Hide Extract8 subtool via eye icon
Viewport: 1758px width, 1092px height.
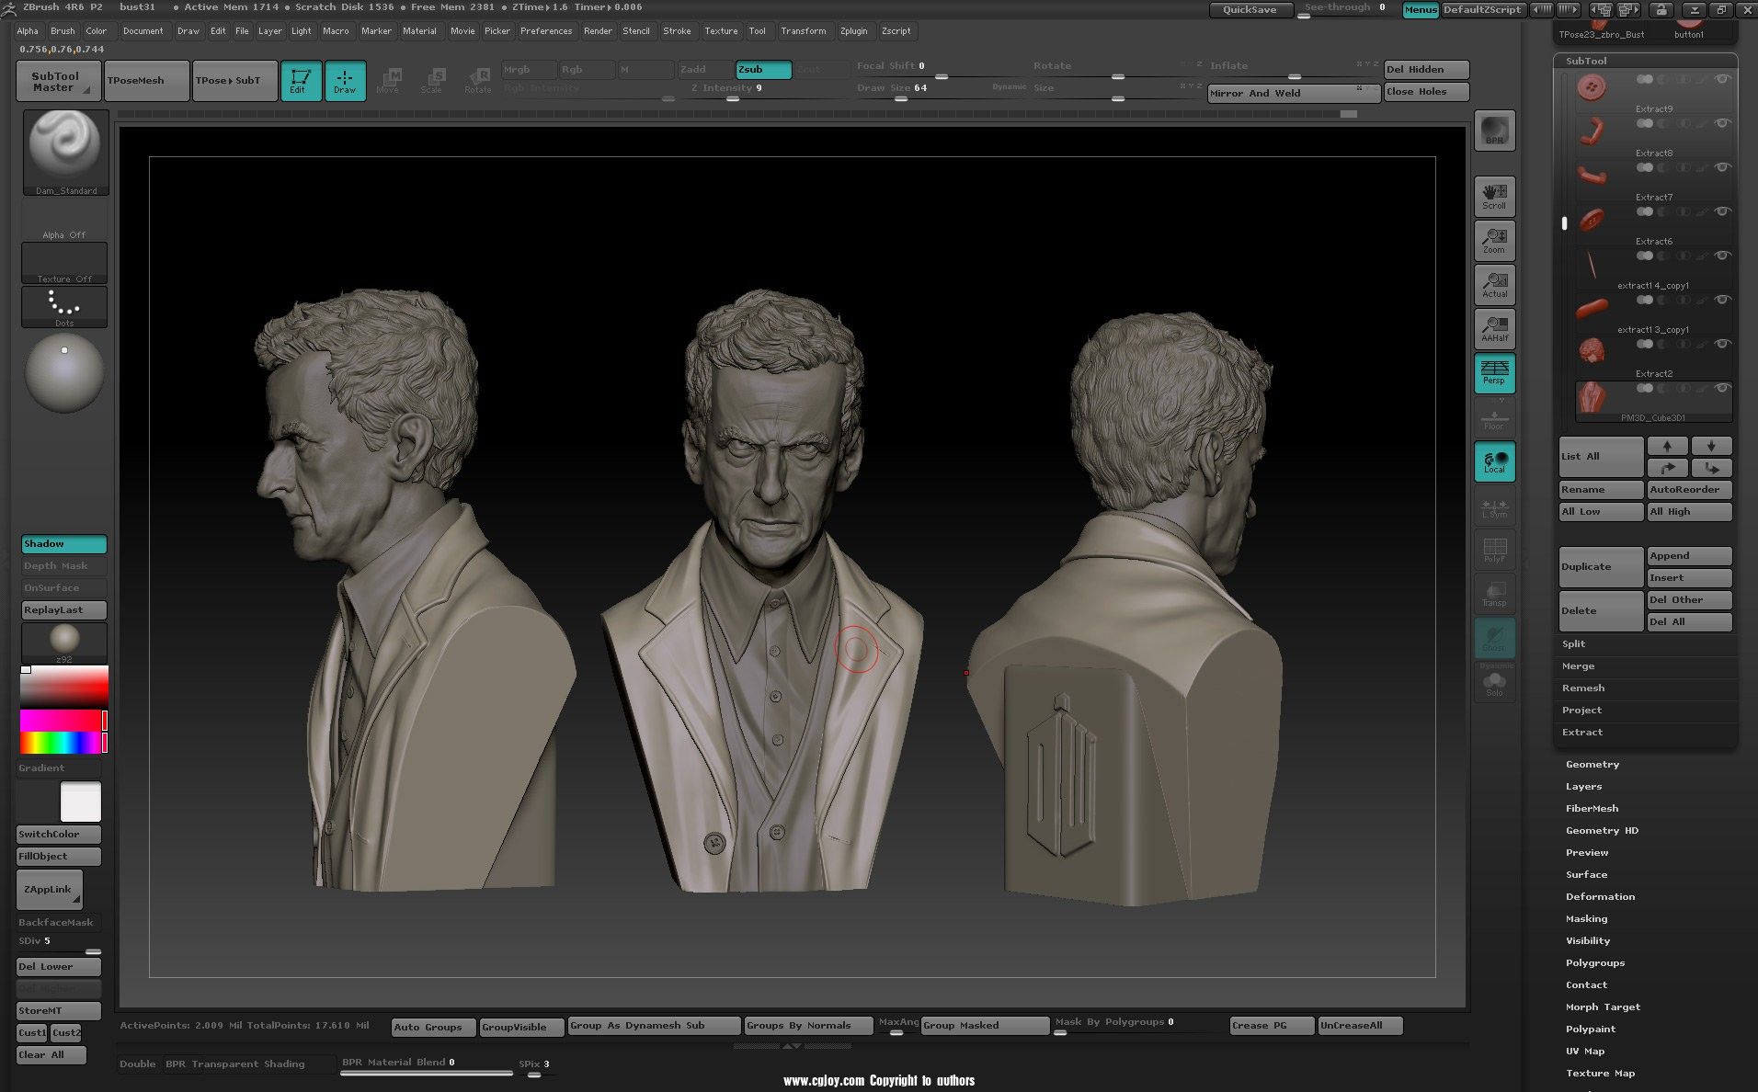tap(1722, 123)
